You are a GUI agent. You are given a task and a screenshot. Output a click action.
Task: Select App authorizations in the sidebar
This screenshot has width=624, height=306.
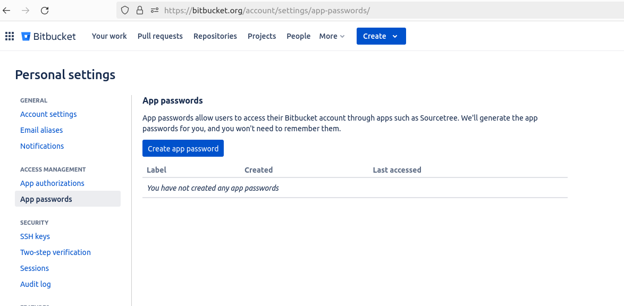(x=52, y=183)
